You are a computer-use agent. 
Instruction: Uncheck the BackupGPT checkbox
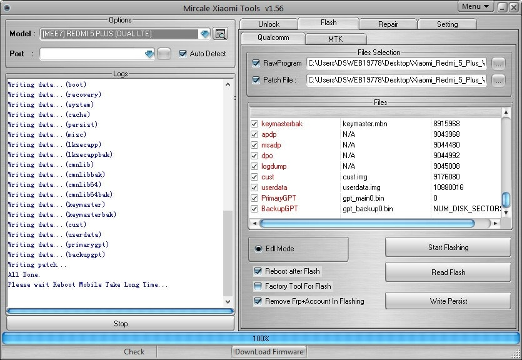click(x=254, y=209)
